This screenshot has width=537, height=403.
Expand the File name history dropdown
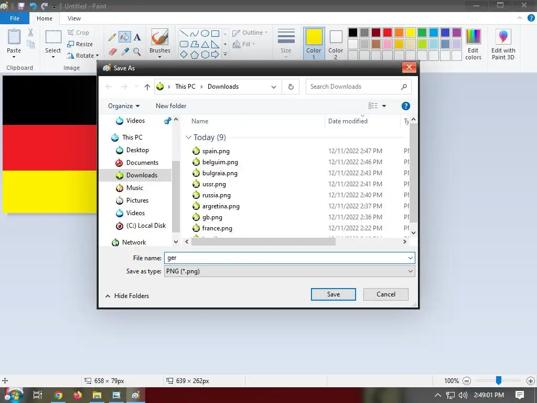click(x=410, y=258)
